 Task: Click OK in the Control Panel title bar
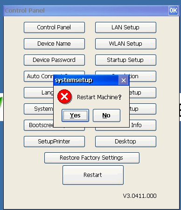tap(173, 11)
